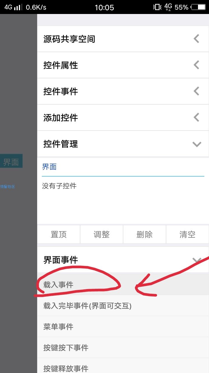This screenshot has width=209, height=373.
Task: Tap the 清空 button
Action: pyautogui.click(x=188, y=234)
